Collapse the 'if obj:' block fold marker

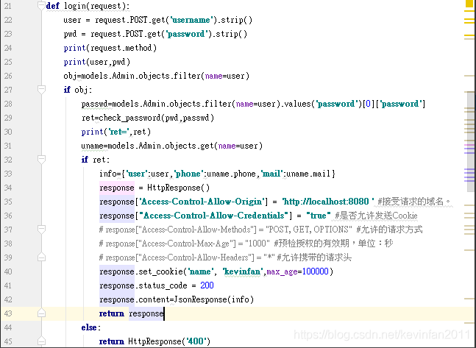tap(41, 90)
